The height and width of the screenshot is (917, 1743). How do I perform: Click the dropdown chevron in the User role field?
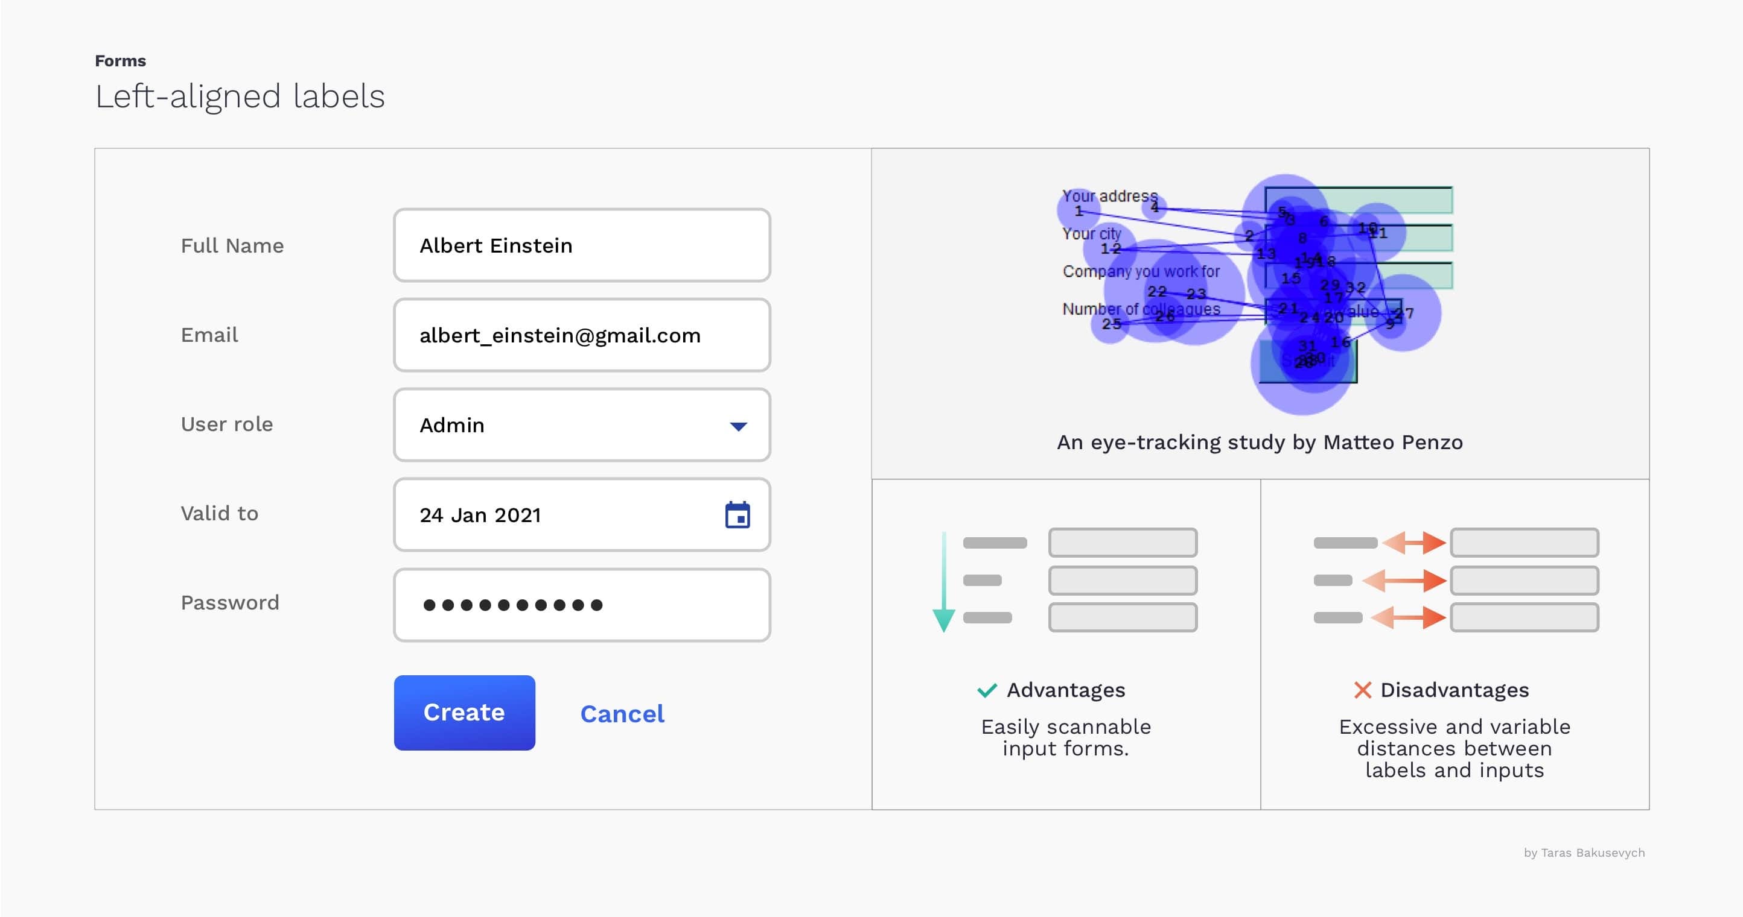[x=739, y=426]
